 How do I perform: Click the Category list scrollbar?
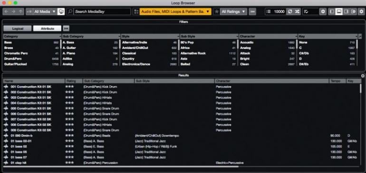pyautogui.click(x=61, y=44)
